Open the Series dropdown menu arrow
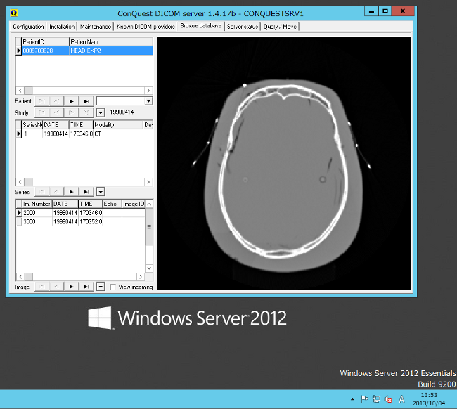The image size is (457, 409). click(x=101, y=192)
